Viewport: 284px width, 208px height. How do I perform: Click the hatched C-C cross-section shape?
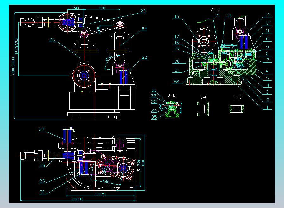[203, 109]
